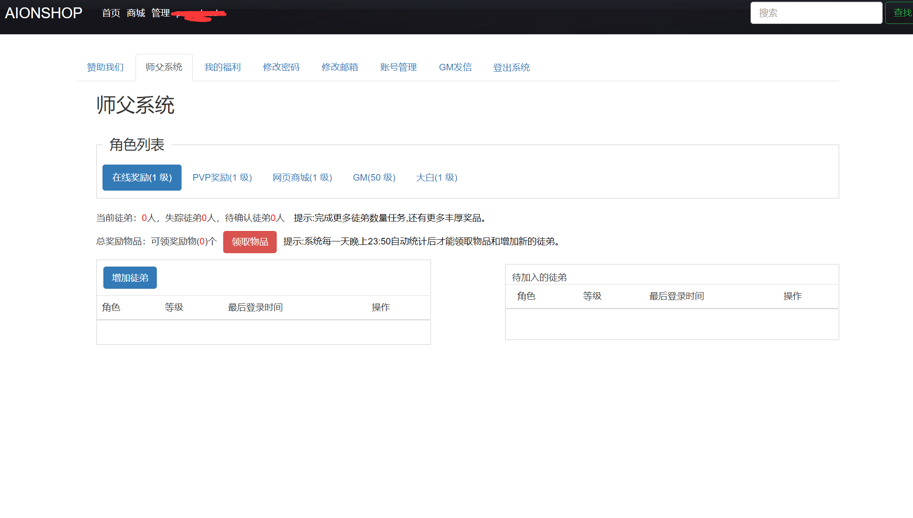The image size is (913, 518).
Task: Focus the 搜索 search input field
Action: tap(816, 13)
